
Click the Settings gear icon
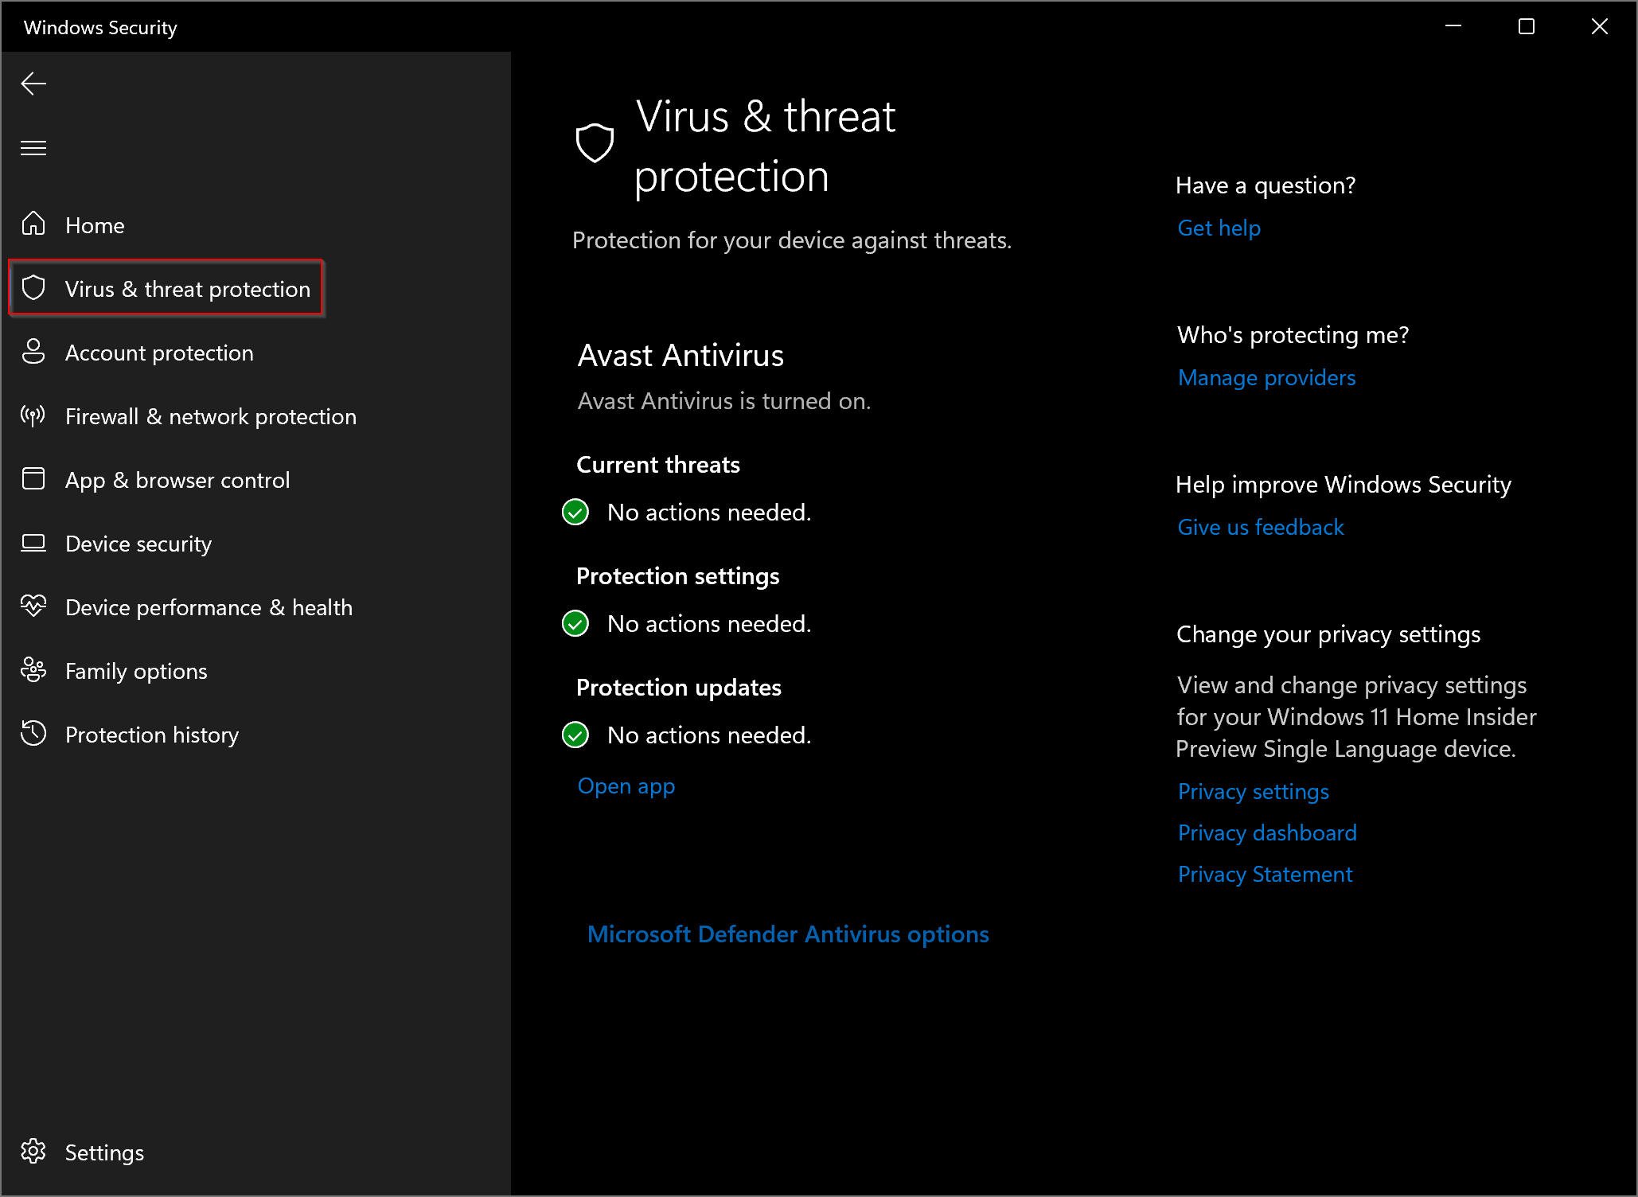(33, 1151)
